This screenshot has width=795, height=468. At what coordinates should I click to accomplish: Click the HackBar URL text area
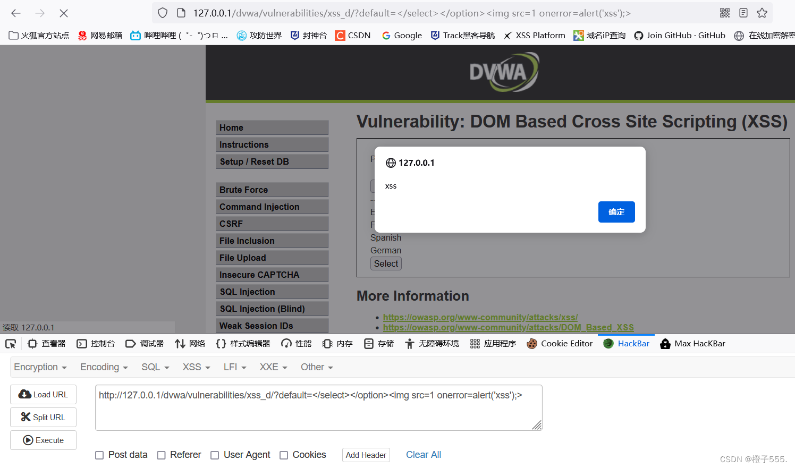318,407
